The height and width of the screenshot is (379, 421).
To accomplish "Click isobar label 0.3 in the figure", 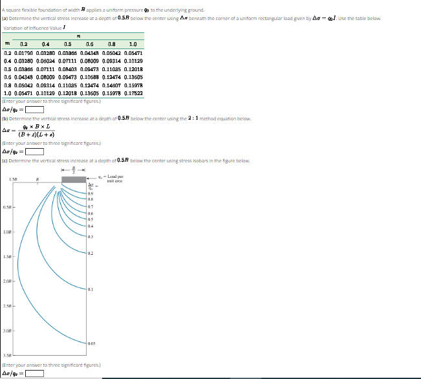I will point(91,237).
